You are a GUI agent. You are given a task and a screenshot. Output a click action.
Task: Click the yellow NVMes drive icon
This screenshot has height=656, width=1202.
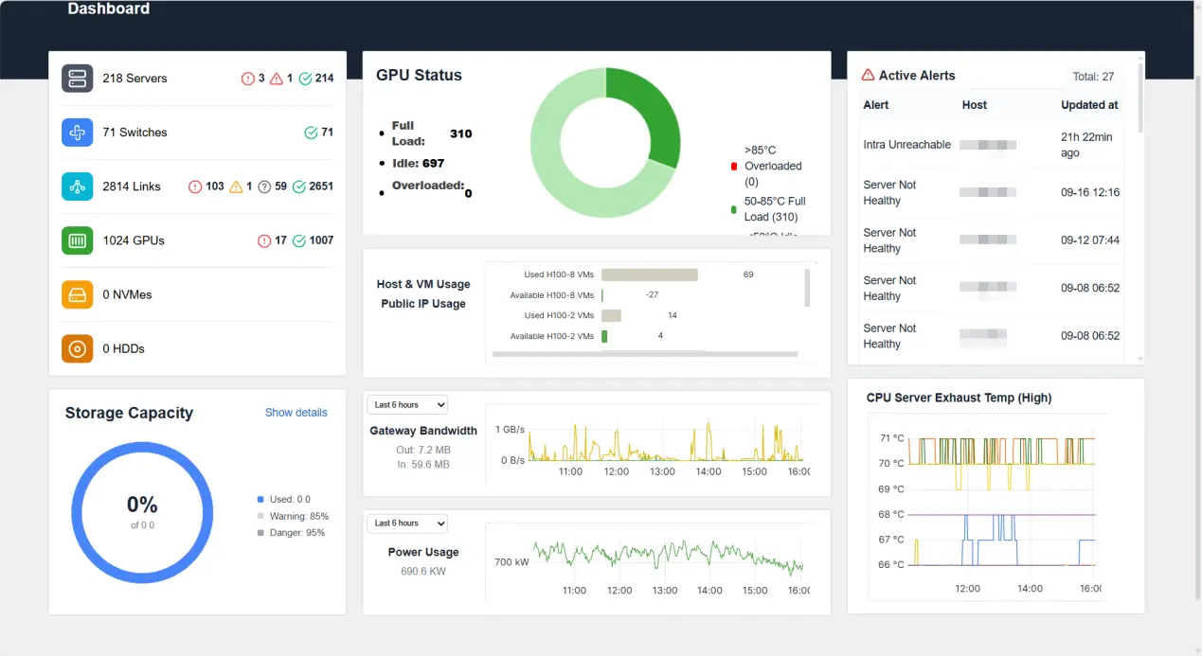pyautogui.click(x=77, y=294)
